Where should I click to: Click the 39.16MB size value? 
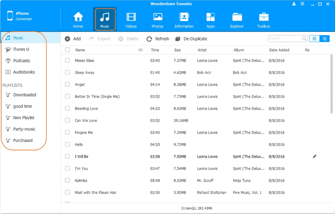point(181,120)
